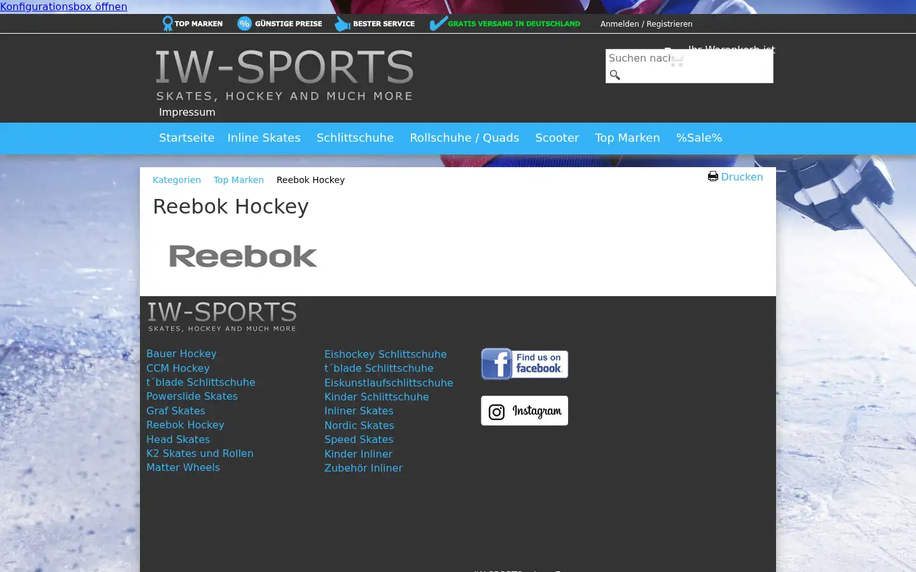Click the printer icon beside Drucken
Viewport: 916px width, 572px height.
(x=713, y=177)
